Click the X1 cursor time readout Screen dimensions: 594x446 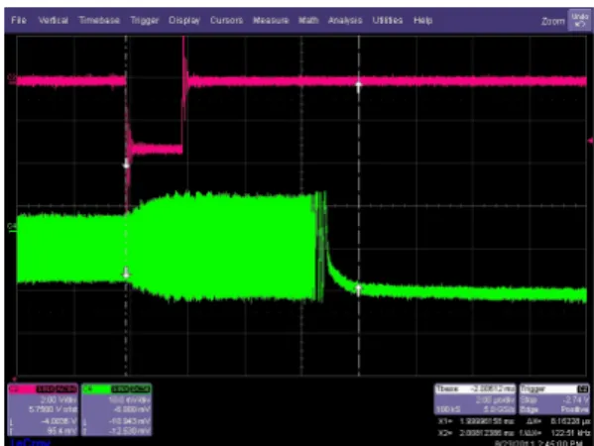pos(476,421)
